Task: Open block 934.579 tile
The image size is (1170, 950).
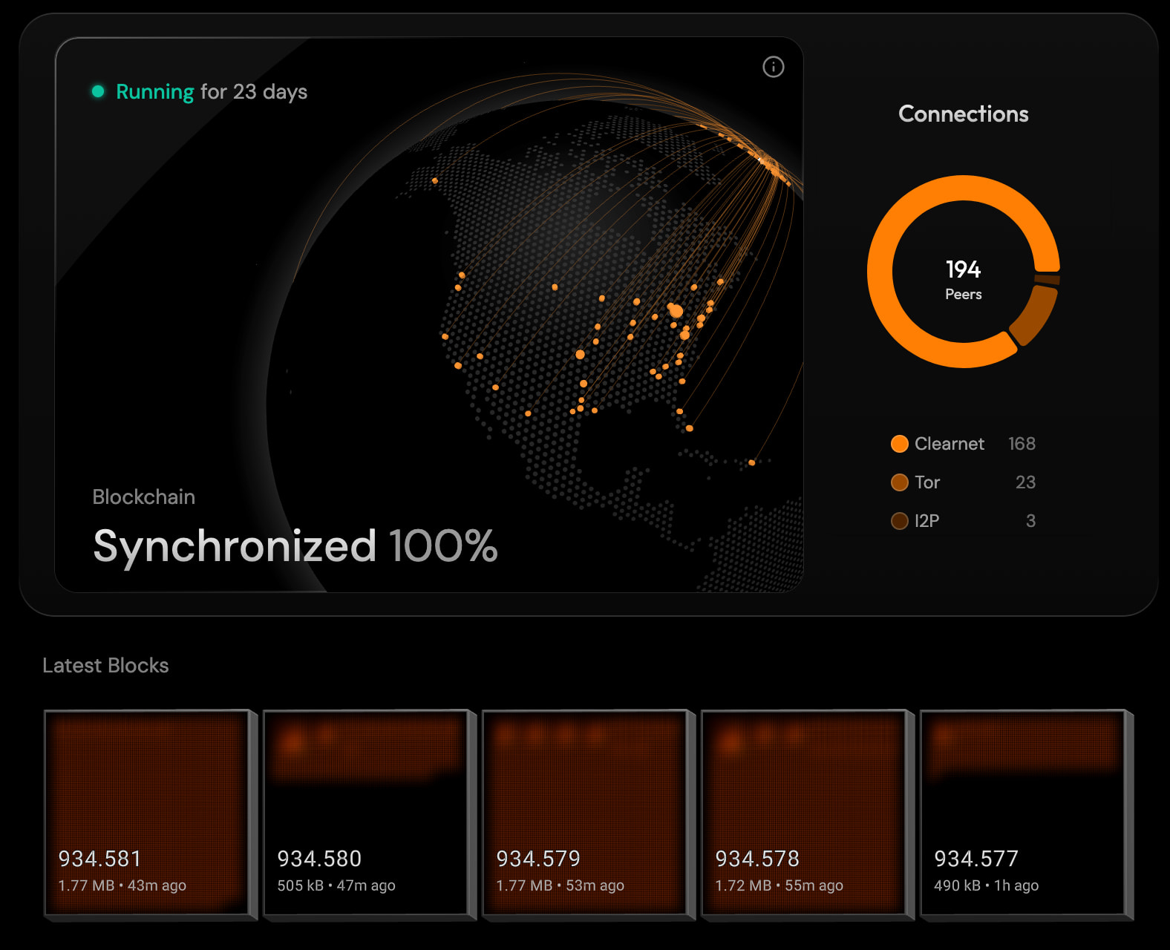Action: (x=585, y=813)
